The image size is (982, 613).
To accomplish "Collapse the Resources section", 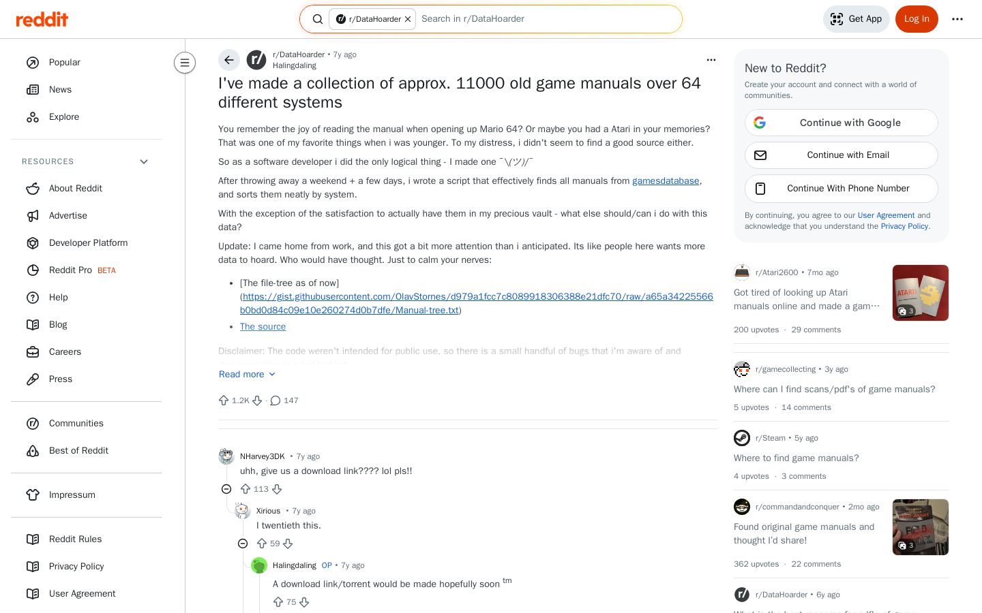I will tap(144, 161).
